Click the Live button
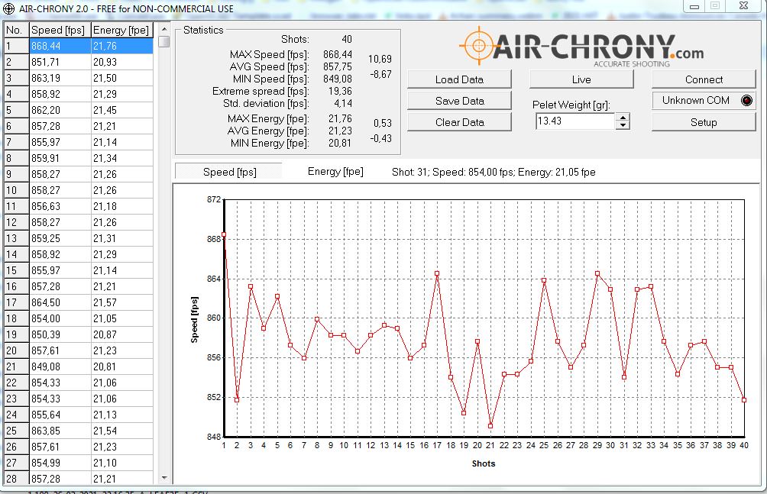 click(x=581, y=79)
